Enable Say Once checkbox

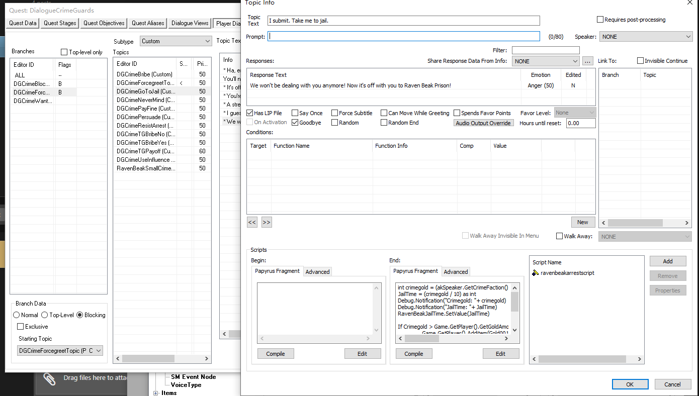click(x=295, y=113)
